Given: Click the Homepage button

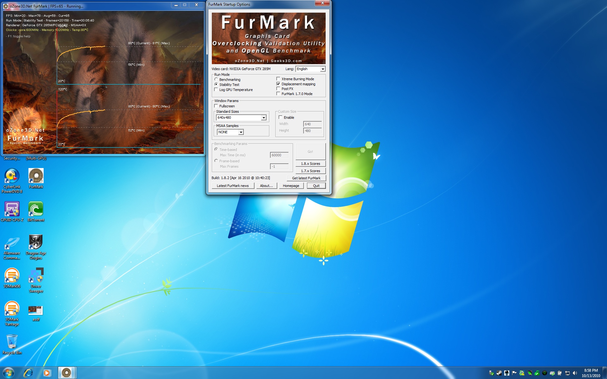Looking at the screenshot, I should click(x=291, y=186).
